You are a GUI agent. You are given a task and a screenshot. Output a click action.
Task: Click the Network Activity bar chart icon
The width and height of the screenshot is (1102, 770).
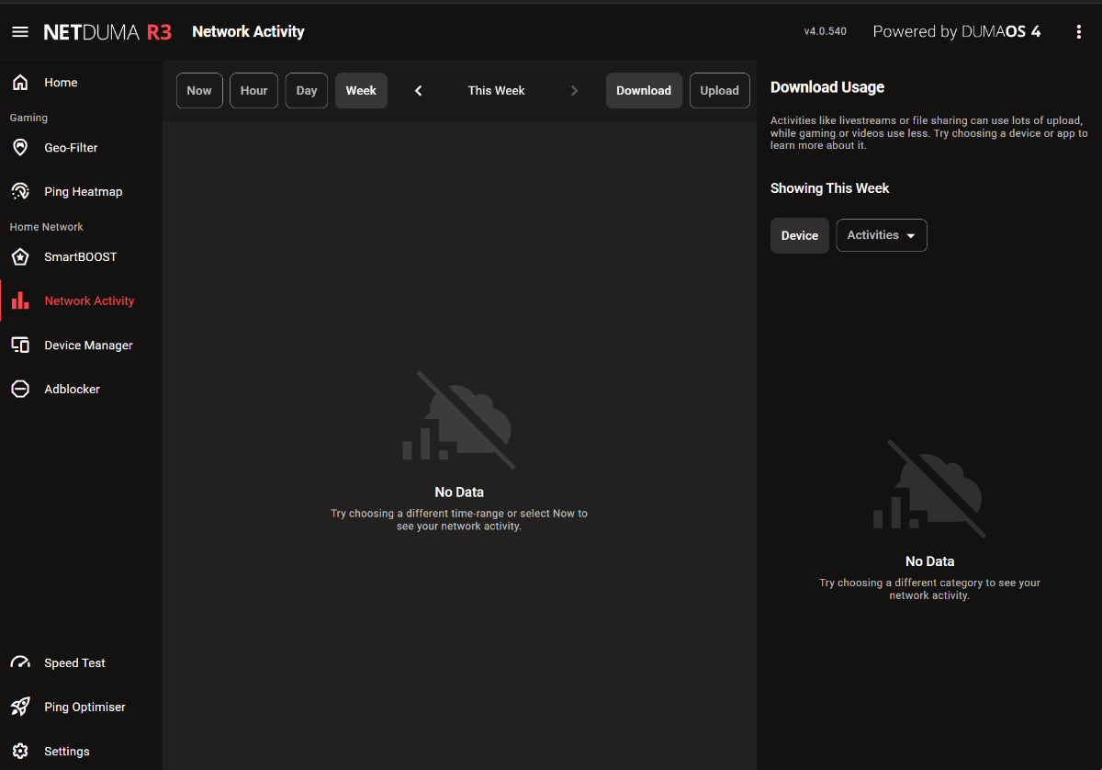pos(20,300)
